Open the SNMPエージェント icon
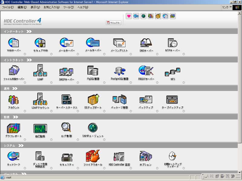 click(93, 128)
